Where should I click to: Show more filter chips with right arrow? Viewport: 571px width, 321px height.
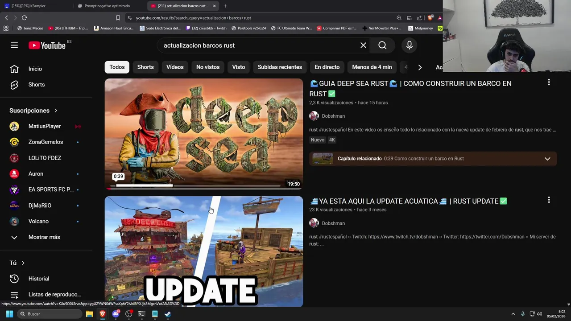tap(420, 67)
